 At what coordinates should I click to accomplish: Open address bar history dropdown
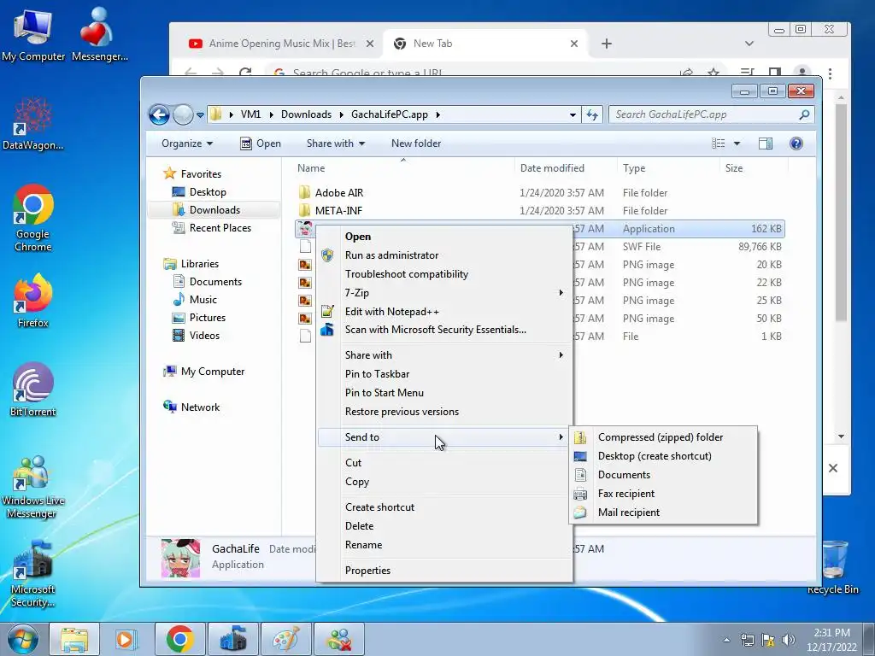[x=573, y=115]
